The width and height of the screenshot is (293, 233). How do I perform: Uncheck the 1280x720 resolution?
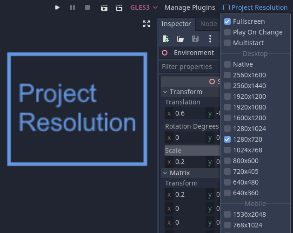(x=227, y=139)
